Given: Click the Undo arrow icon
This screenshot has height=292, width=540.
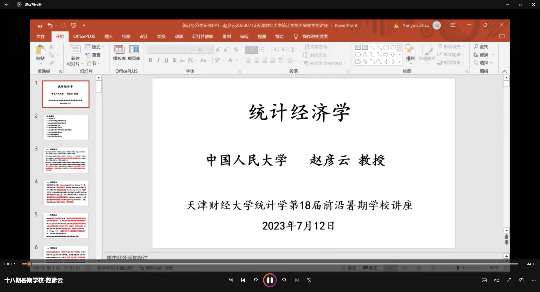Looking at the screenshot, I should [50, 25].
